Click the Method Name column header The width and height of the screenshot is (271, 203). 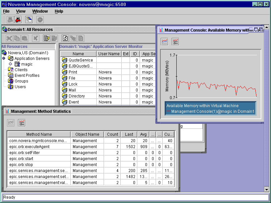(39, 134)
